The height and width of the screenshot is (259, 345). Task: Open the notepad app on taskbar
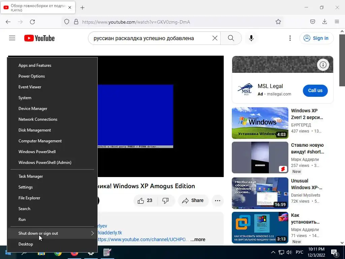tap(107, 252)
